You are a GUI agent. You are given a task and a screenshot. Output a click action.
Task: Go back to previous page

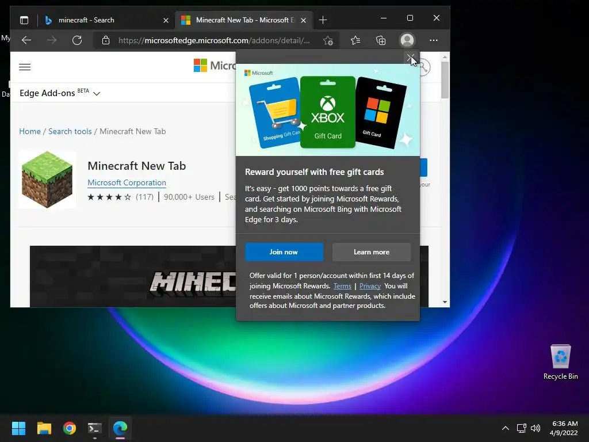coord(26,40)
